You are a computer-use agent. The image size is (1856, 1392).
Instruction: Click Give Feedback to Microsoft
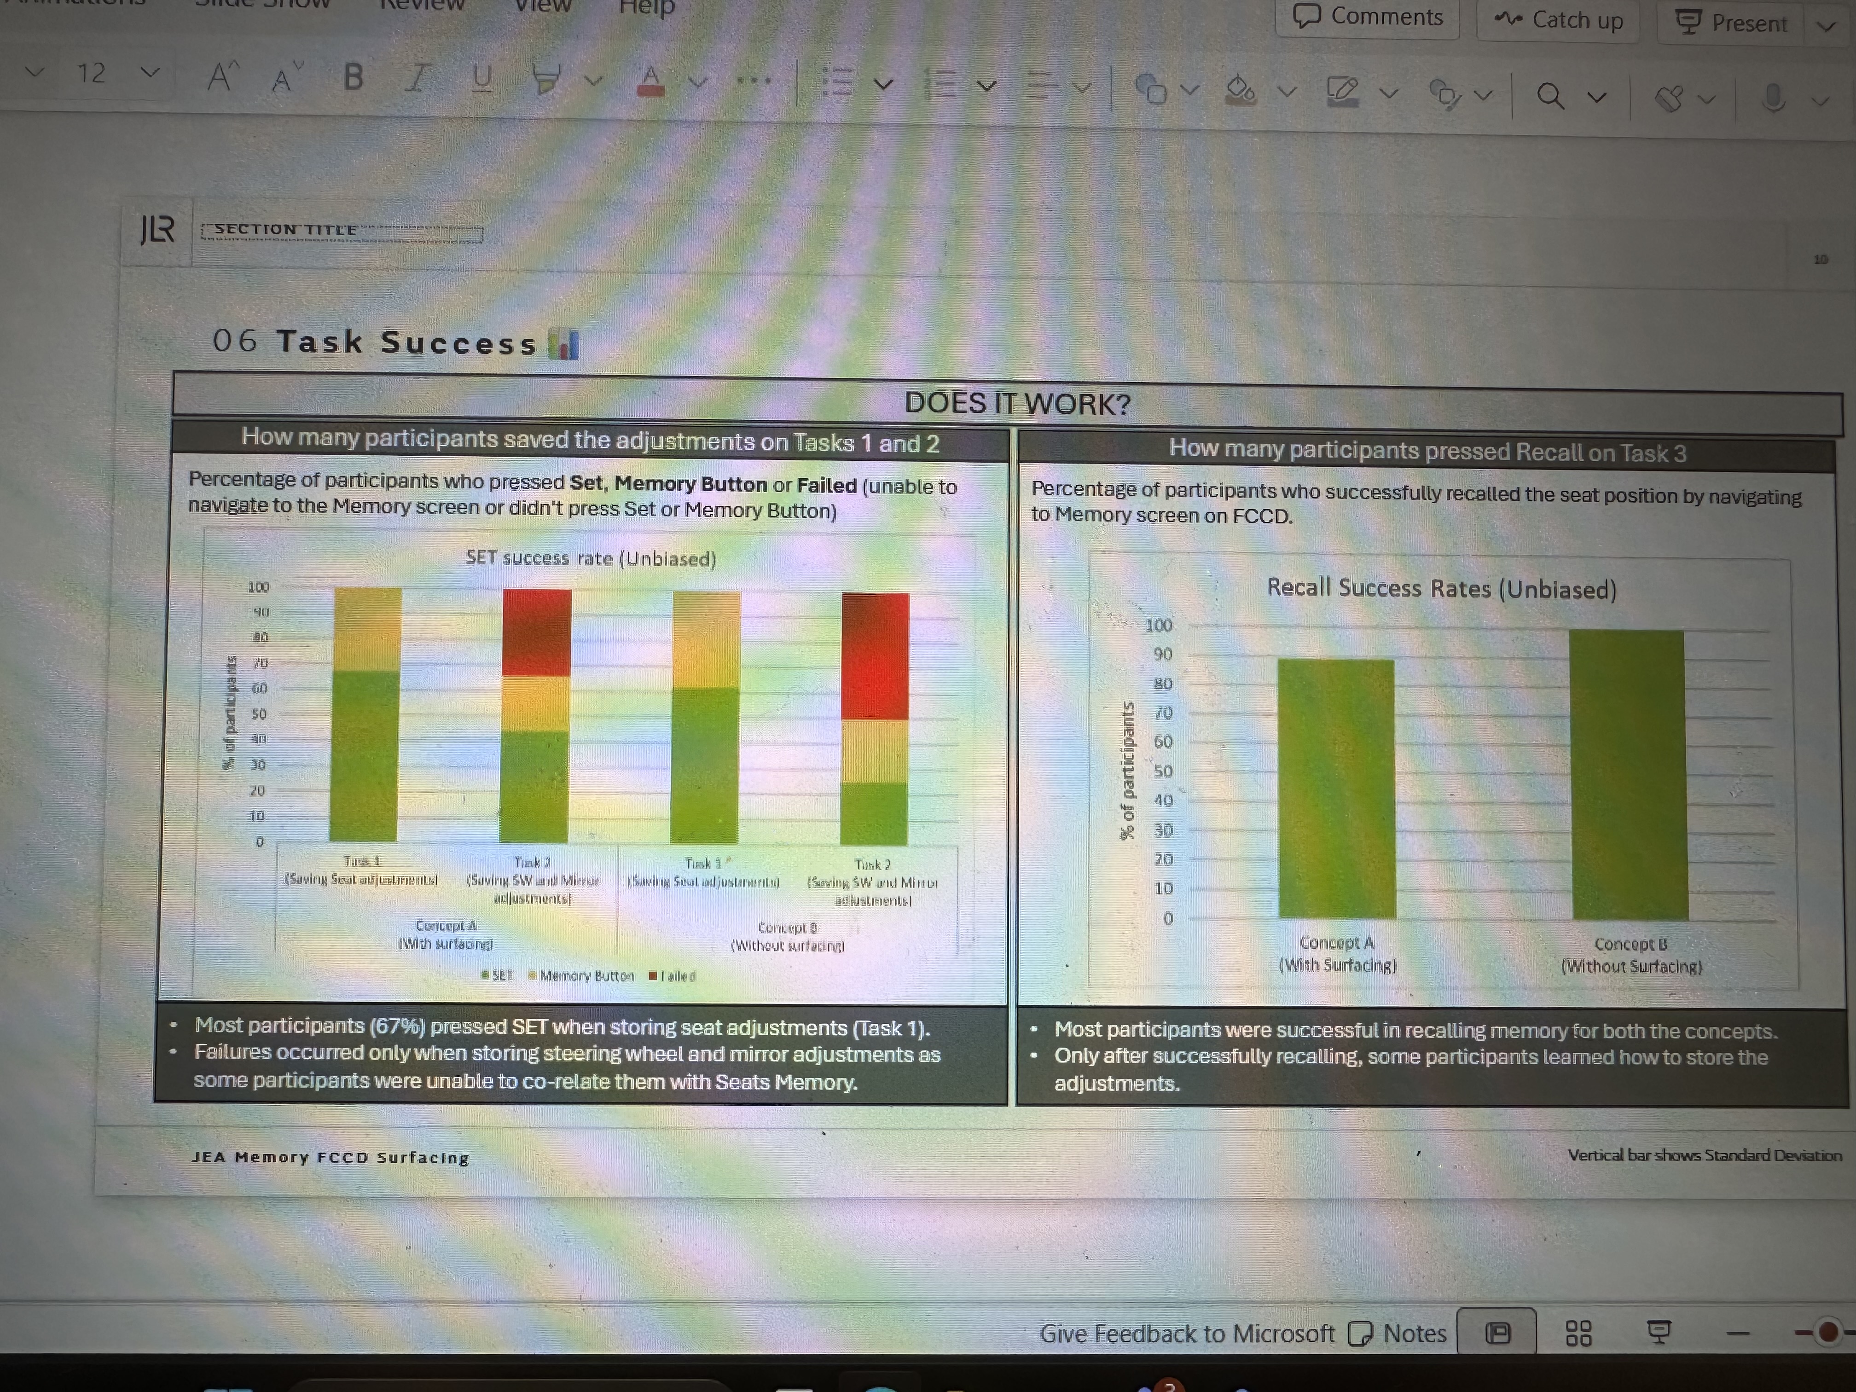coord(1186,1333)
